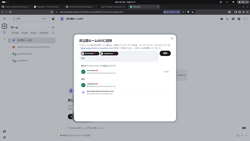Open composer more options menu
This screenshot has height=141, width=250.
point(246,136)
